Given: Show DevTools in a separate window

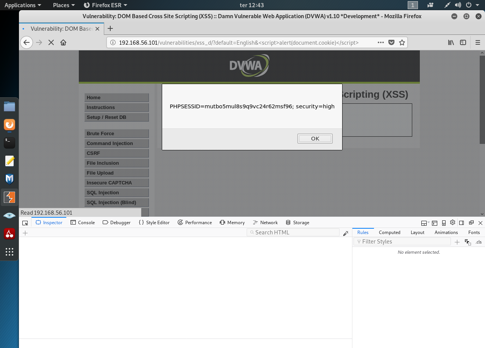Looking at the screenshot, I should (471, 223).
